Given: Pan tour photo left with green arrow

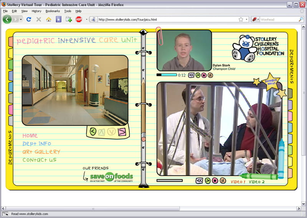Looking at the screenshot, I should pos(93,131).
